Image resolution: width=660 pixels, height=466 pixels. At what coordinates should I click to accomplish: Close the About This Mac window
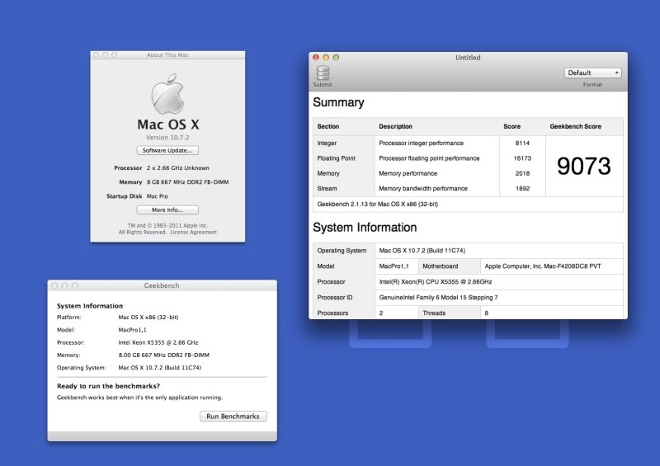(96, 54)
